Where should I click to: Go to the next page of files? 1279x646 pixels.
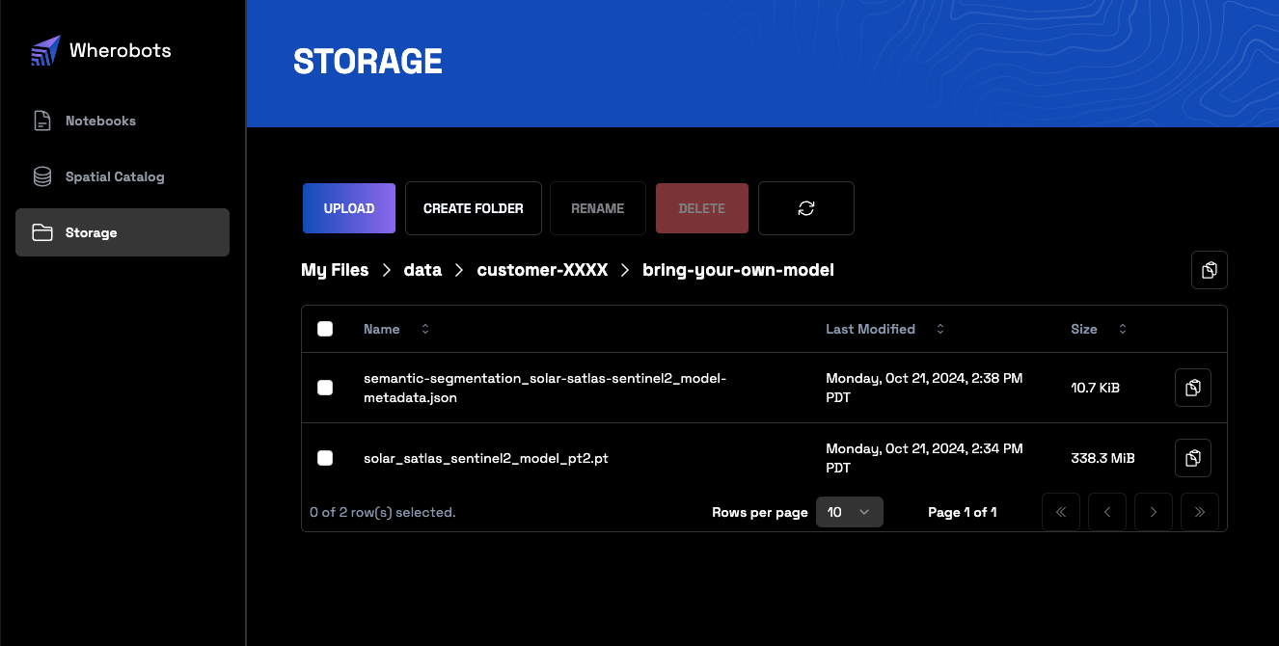pos(1153,511)
